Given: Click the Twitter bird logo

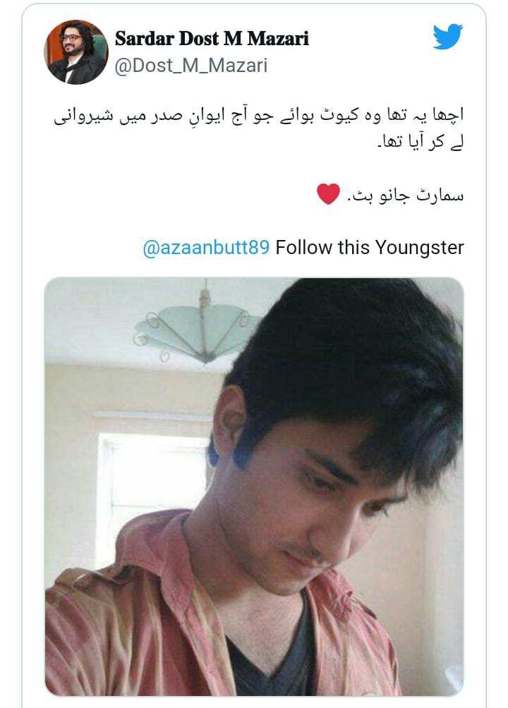Looking at the screenshot, I should click(447, 37).
